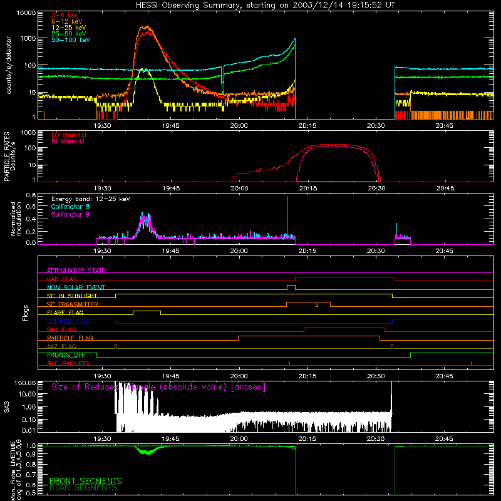Click the AAZ FLAG label
The width and height of the screenshot is (501, 501).
(61, 346)
